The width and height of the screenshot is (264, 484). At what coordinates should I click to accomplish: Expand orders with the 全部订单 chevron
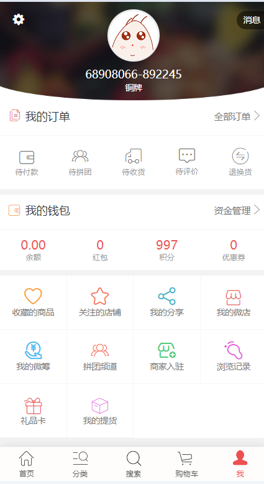pyautogui.click(x=257, y=116)
